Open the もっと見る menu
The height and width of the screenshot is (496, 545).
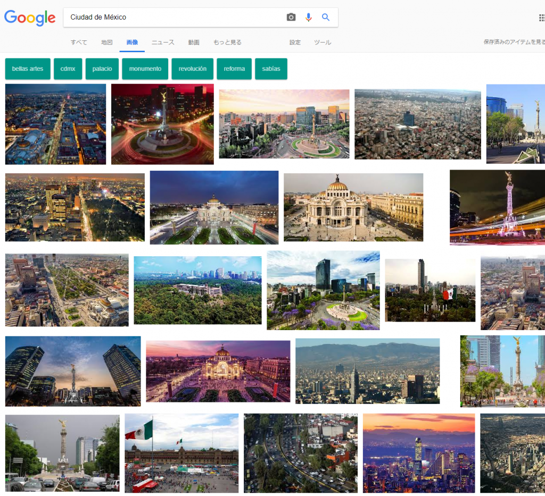point(227,43)
